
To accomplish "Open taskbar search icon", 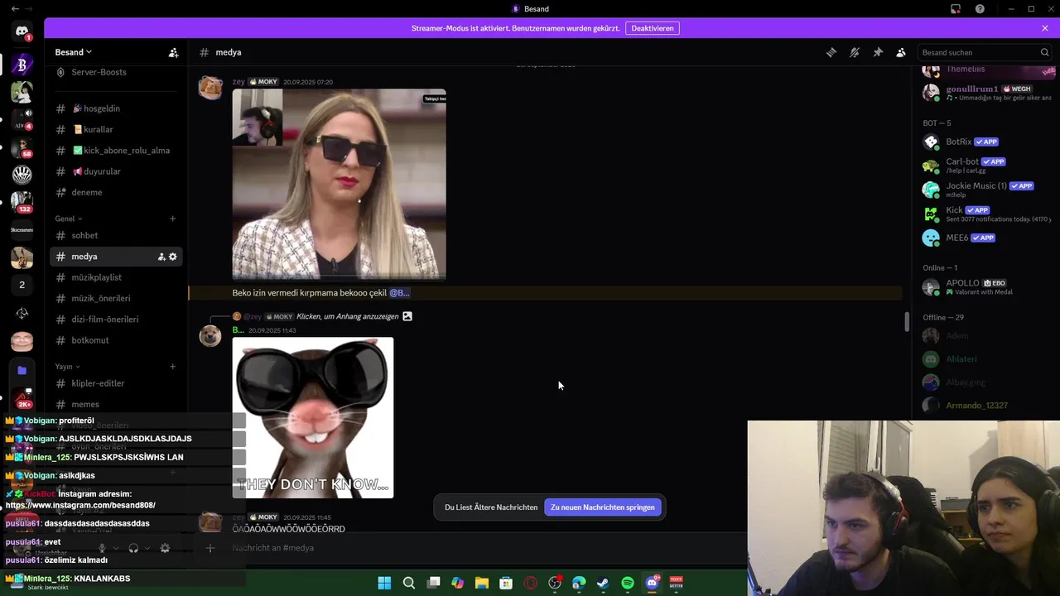I will 409,583.
